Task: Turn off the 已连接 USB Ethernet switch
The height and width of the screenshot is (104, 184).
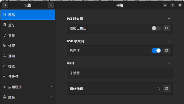Action: tap(156, 50)
